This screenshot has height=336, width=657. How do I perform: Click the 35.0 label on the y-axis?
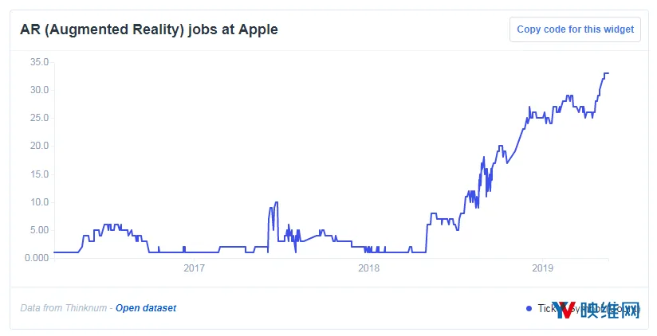click(39, 62)
